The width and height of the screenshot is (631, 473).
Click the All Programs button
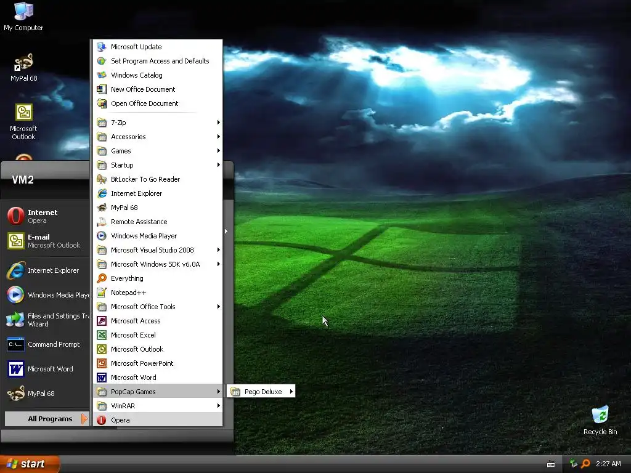(47, 419)
